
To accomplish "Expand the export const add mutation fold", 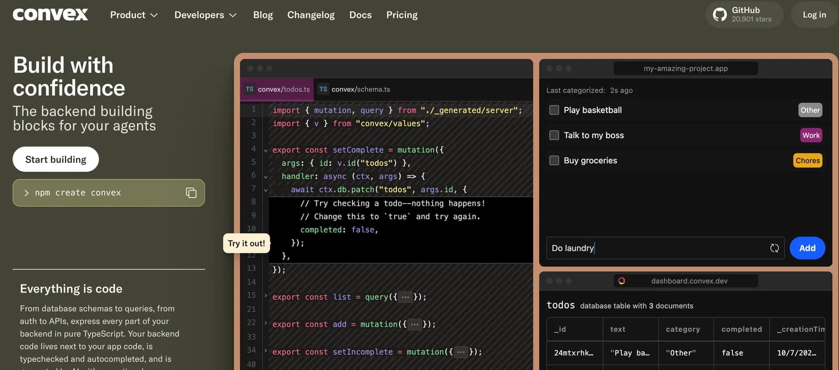I will pyautogui.click(x=265, y=323).
